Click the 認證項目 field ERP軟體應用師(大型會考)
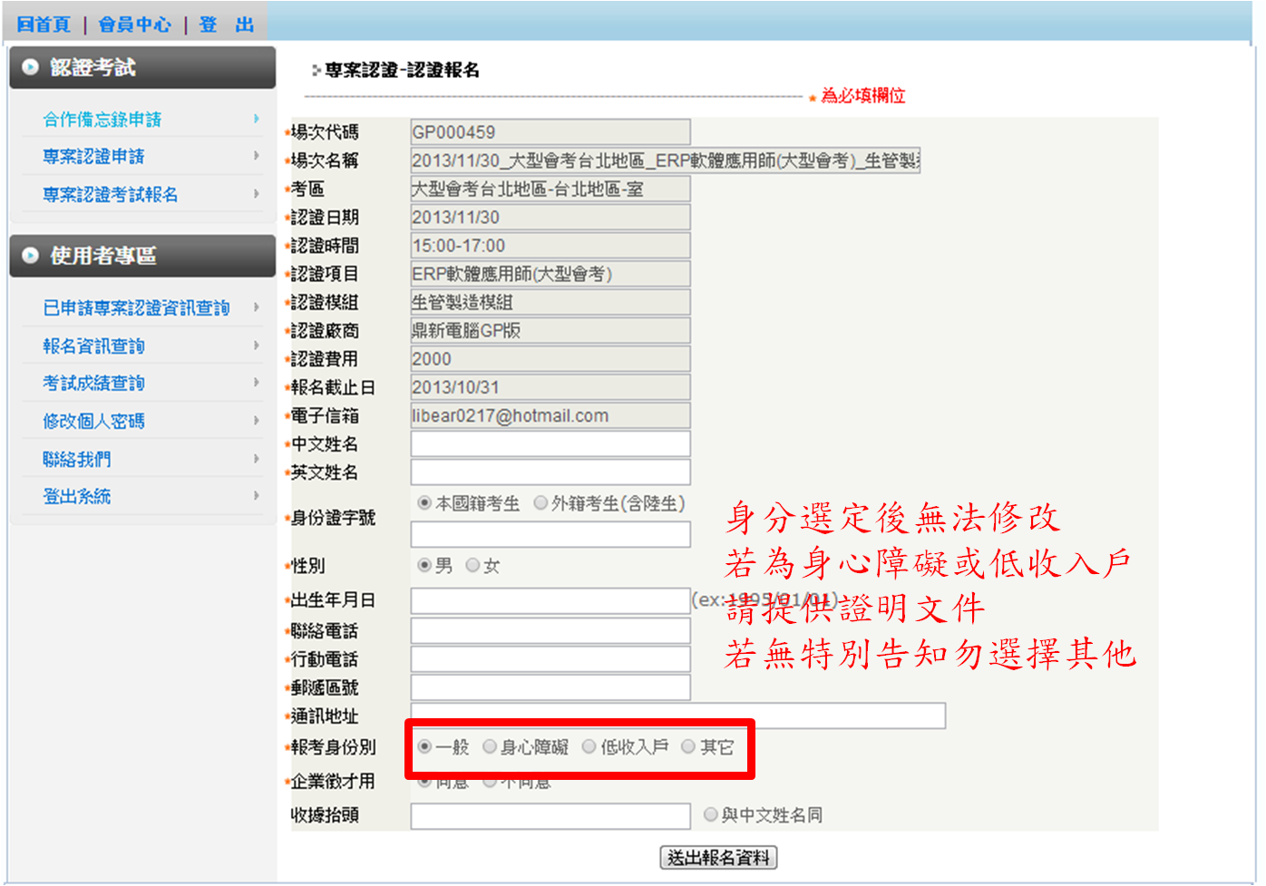 tap(550, 274)
